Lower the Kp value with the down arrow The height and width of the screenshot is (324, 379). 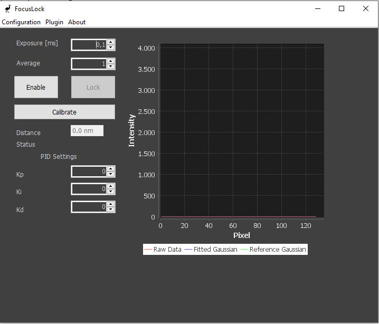(111, 174)
